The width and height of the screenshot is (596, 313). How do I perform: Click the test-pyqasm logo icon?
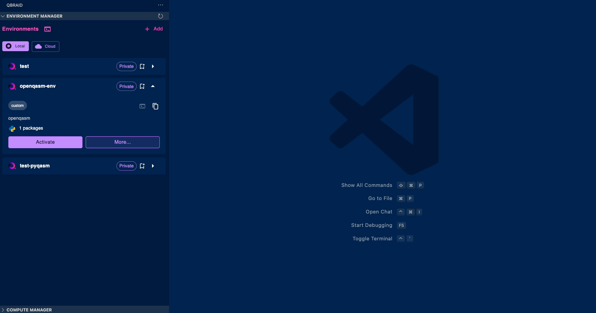[12, 166]
